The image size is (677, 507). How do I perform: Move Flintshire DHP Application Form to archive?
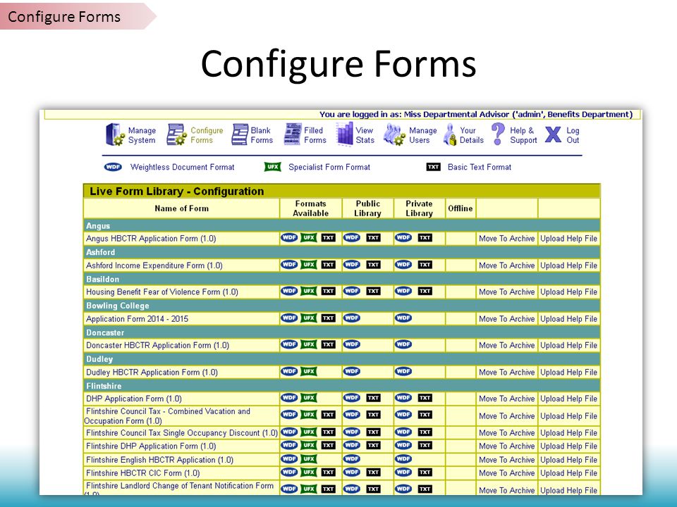point(507,446)
